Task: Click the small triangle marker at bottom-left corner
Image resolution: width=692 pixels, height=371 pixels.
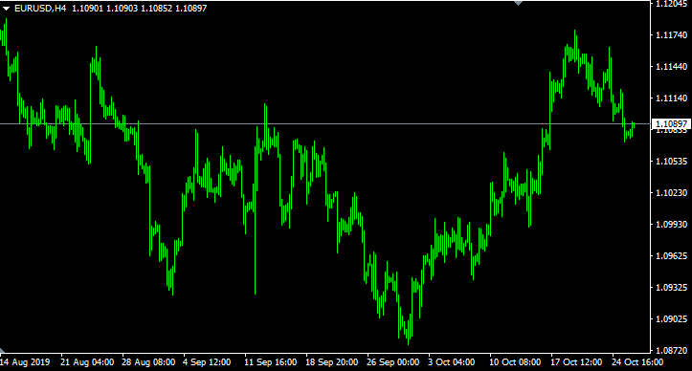Action: click(2, 350)
